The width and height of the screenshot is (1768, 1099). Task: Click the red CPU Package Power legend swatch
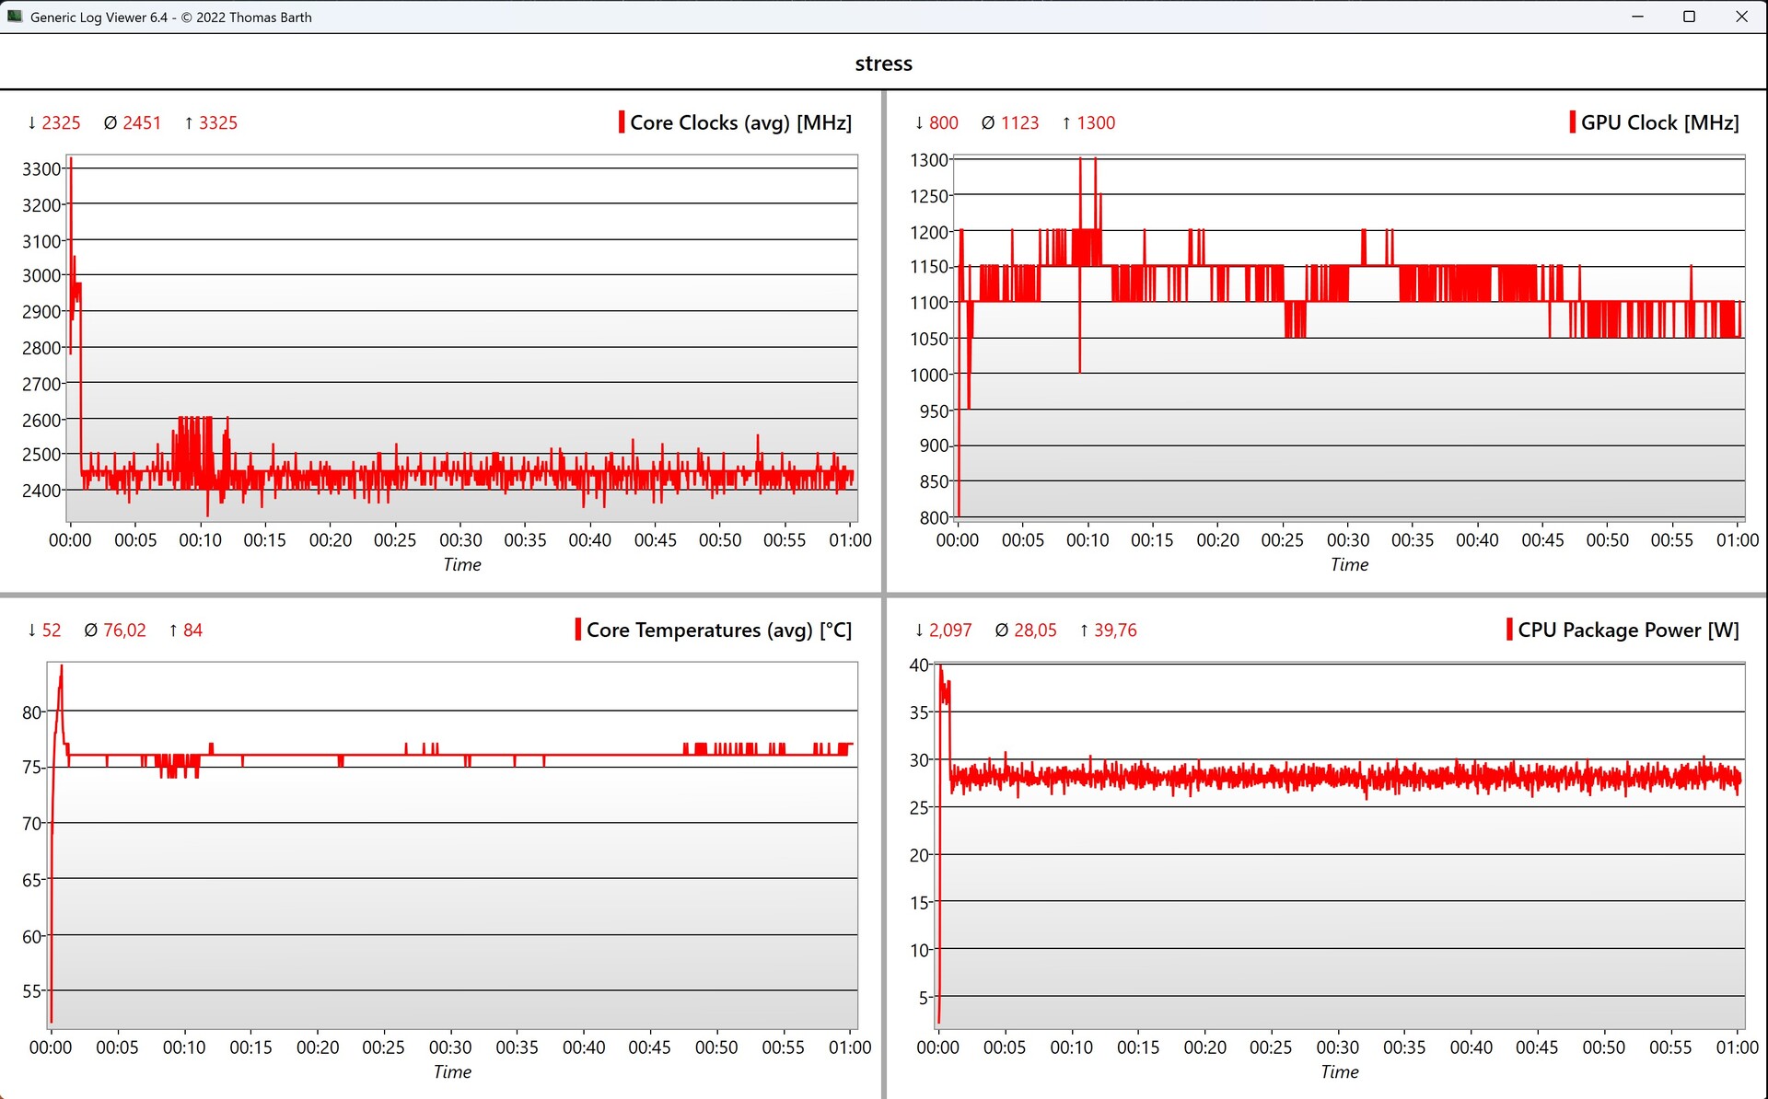click(x=1509, y=630)
